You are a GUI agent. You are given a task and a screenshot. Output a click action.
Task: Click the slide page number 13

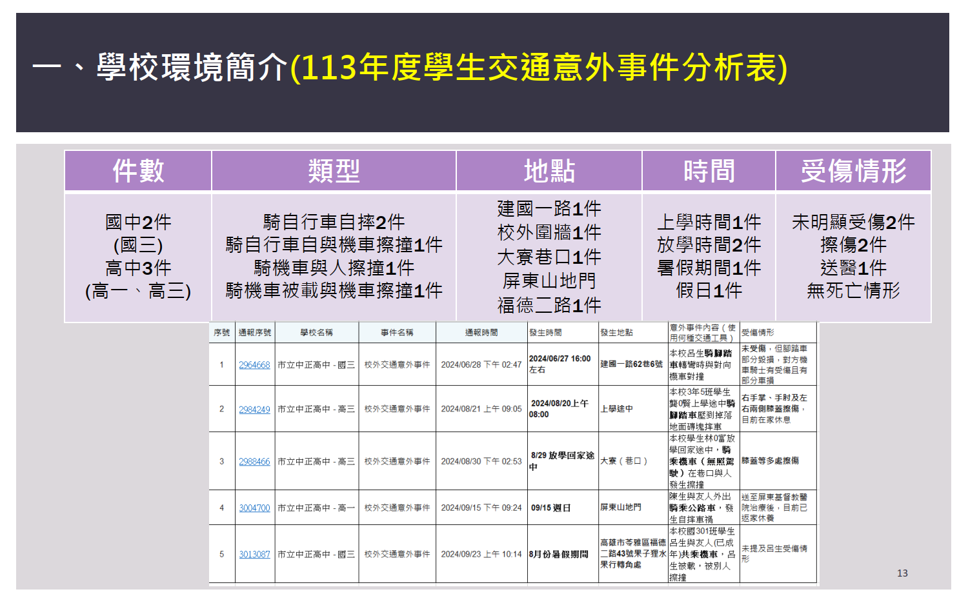click(902, 573)
